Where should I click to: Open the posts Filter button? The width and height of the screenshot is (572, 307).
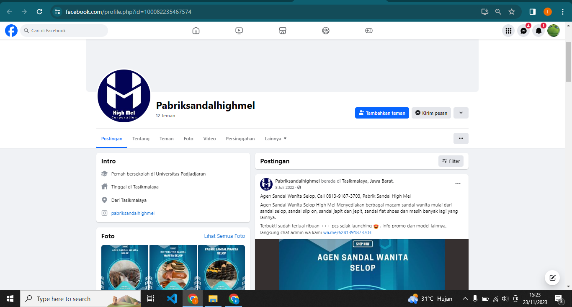click(451, 161)
